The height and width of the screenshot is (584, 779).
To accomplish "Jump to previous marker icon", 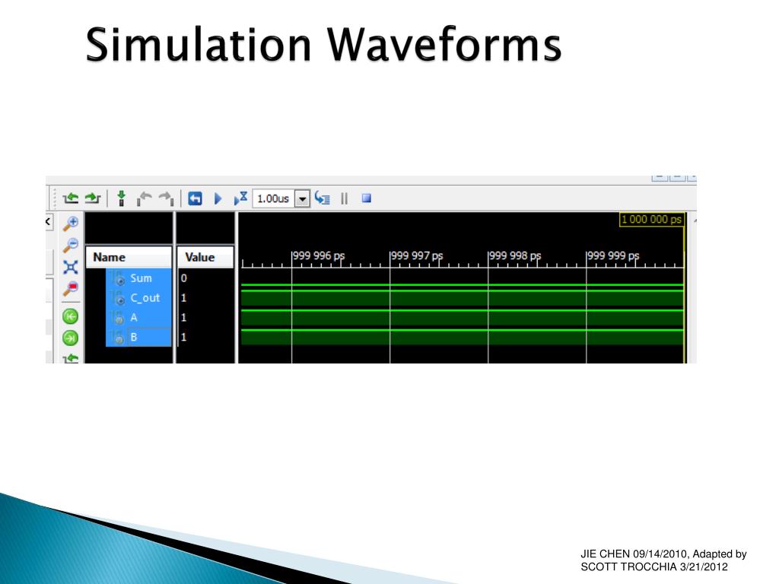I will [x=145, y=198].
